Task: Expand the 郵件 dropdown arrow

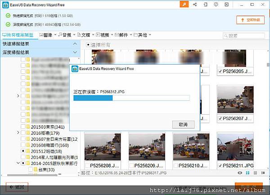Action: click(131, 35)
